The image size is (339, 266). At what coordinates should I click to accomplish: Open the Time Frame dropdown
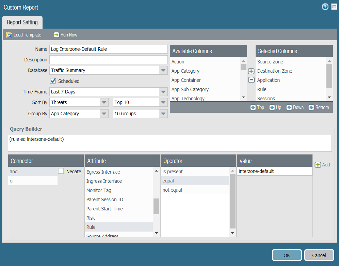tap(163, 92)
